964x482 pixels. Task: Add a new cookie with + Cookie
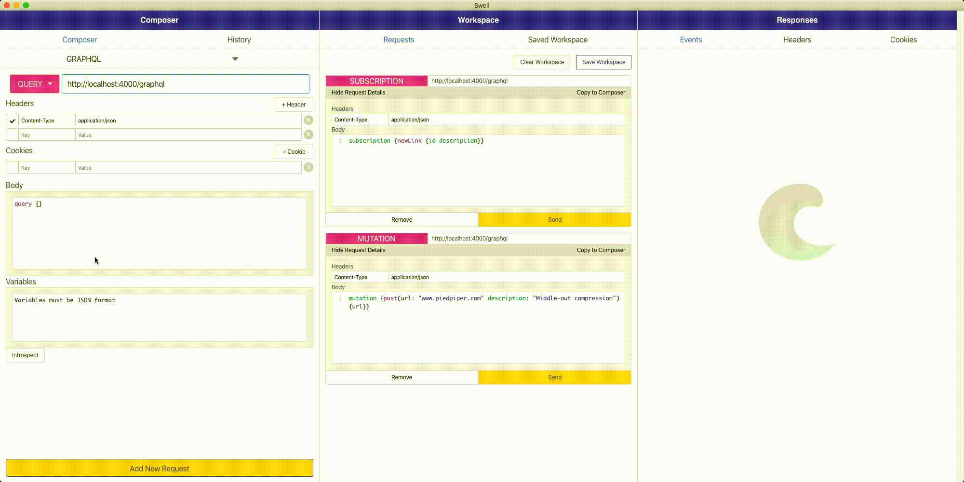[294, 152]
